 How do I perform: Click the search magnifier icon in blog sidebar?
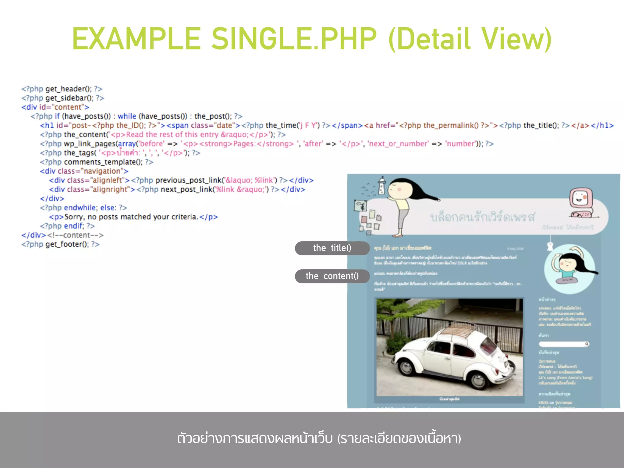[587, 344]
